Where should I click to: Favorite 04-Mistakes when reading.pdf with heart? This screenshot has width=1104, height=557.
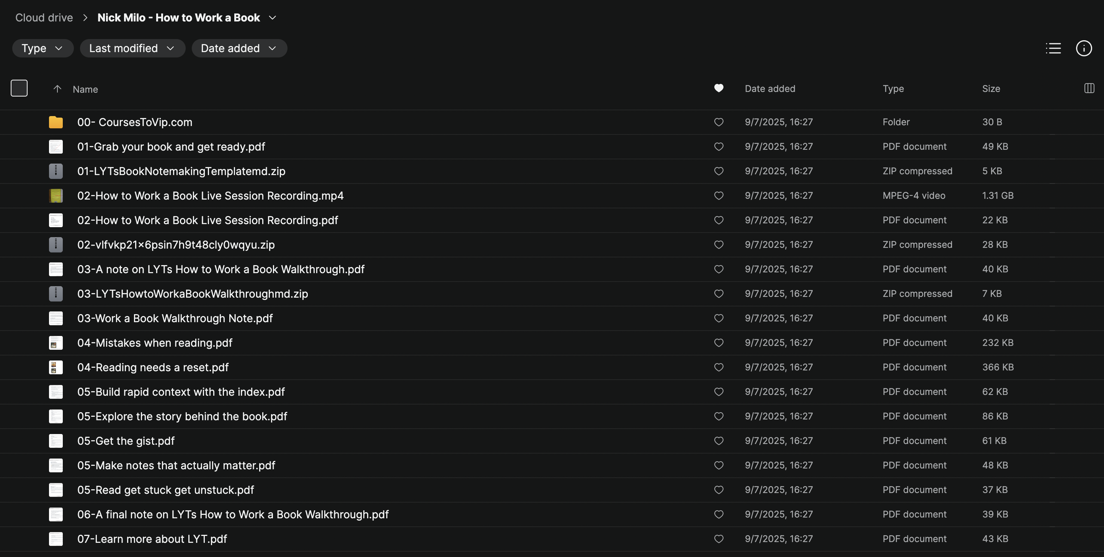click(719, 342)
